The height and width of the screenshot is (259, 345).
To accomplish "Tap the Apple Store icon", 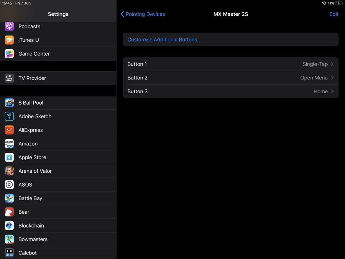I will [x=9, y=157].
